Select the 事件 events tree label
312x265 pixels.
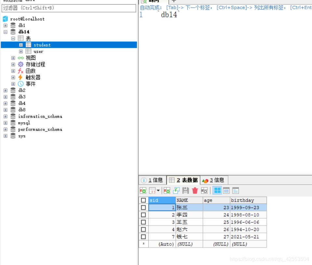[31, 84]
